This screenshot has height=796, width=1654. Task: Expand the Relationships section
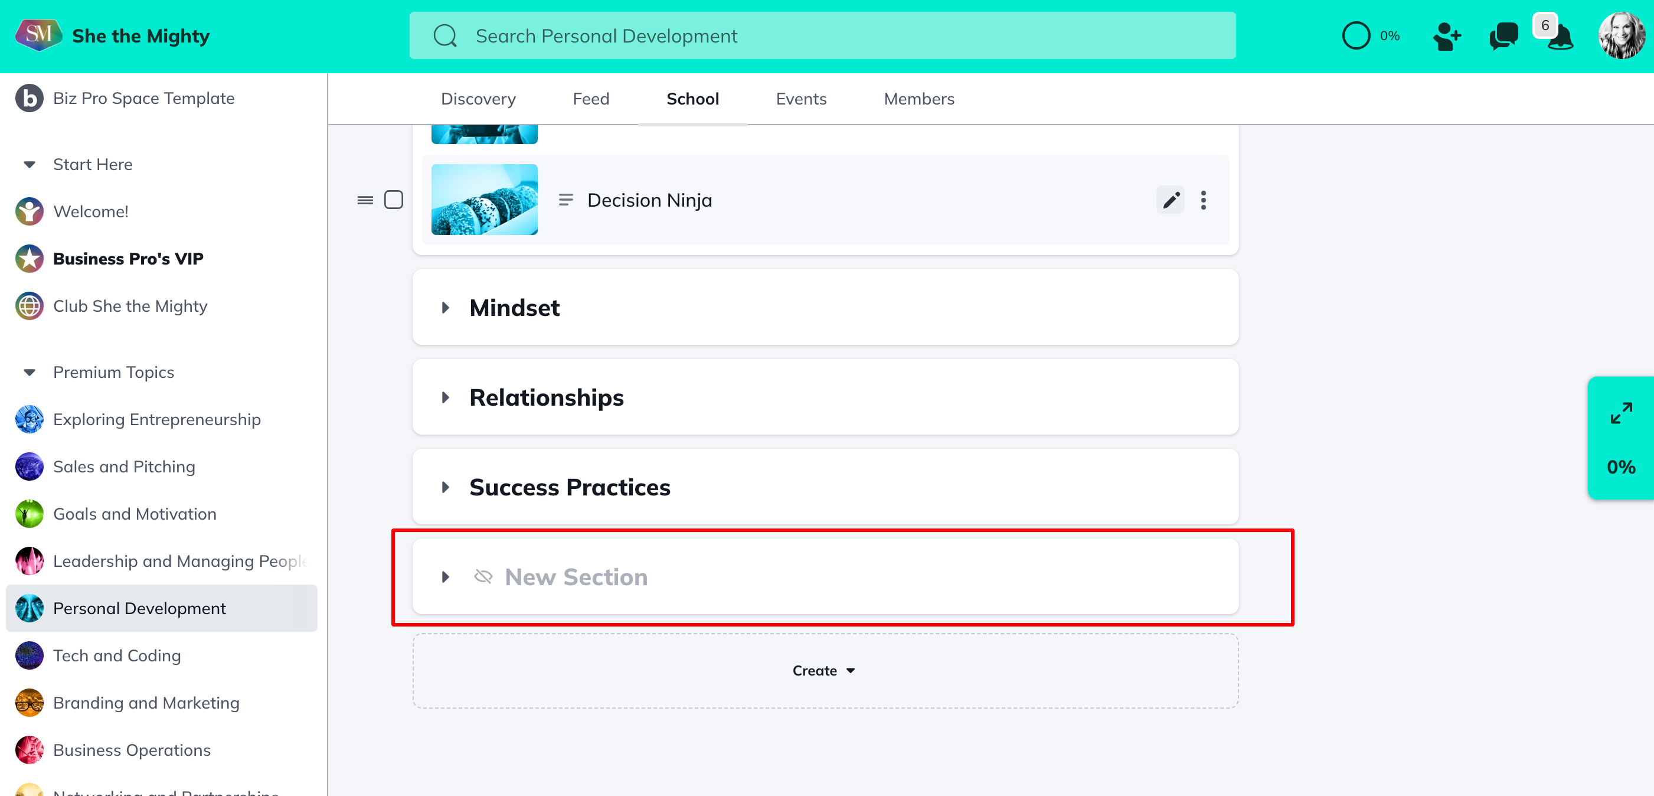(x=446, y=397)
